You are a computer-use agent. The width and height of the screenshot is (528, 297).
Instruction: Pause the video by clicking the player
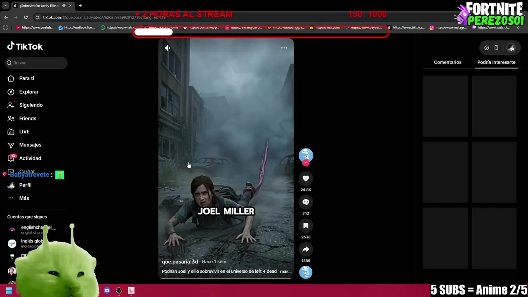pyautogui.click(x=226, y=158)
